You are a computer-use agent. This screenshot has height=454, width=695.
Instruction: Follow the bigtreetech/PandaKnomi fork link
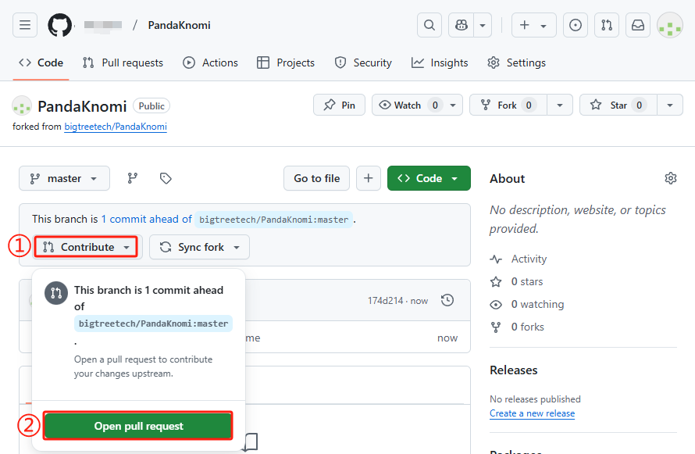coord(115,127)
